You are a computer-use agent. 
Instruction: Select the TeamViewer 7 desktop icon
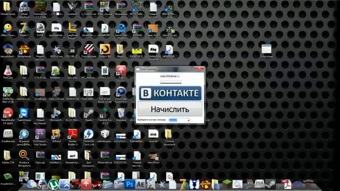(24, 116)
